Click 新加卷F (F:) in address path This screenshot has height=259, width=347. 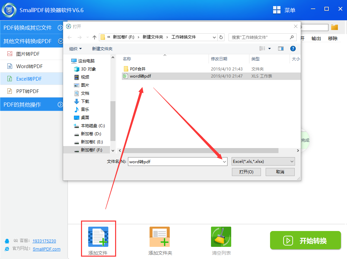click(x=124, y=37)
